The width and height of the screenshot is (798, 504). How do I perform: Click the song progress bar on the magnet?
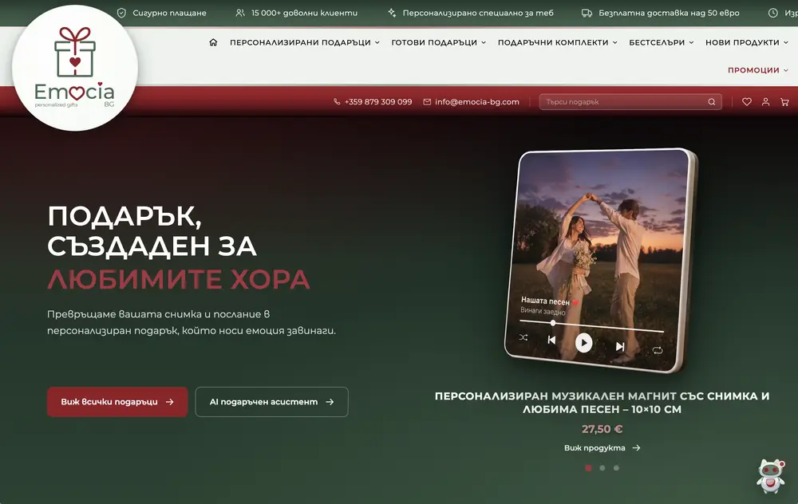click(x=591, y=326)
